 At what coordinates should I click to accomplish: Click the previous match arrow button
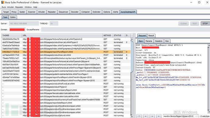click(x=145, y=116)
